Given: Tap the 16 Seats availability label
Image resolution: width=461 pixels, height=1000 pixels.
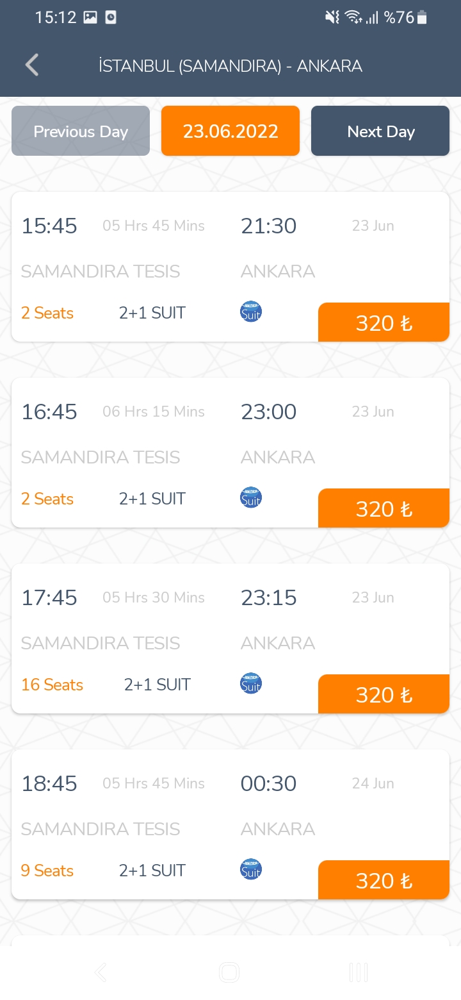Looking at the screenshot, I should pos(52,685).
